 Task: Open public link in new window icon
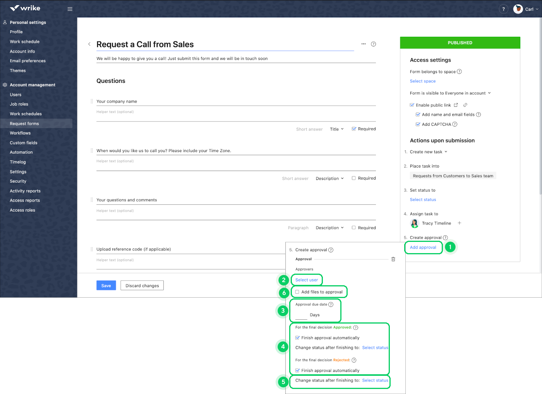456,105
